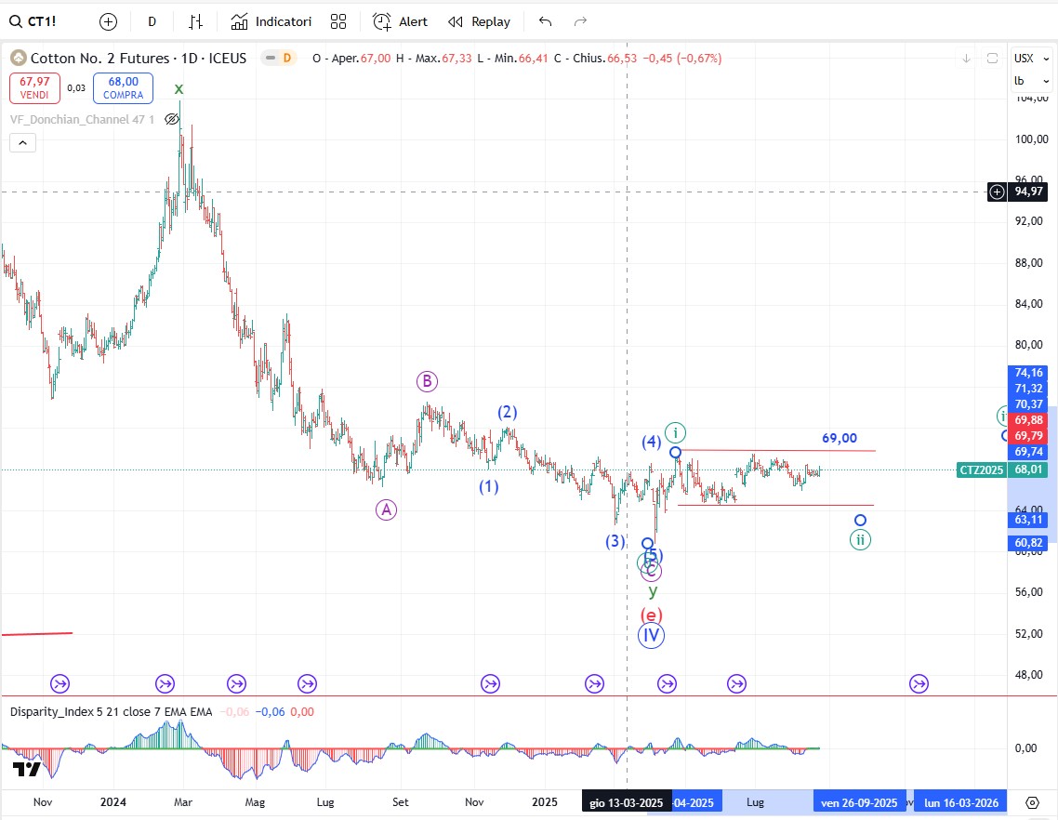Click the orange D badge beside ICEUS
Viewport: 1058px width, 820px height.
[286, 58]
